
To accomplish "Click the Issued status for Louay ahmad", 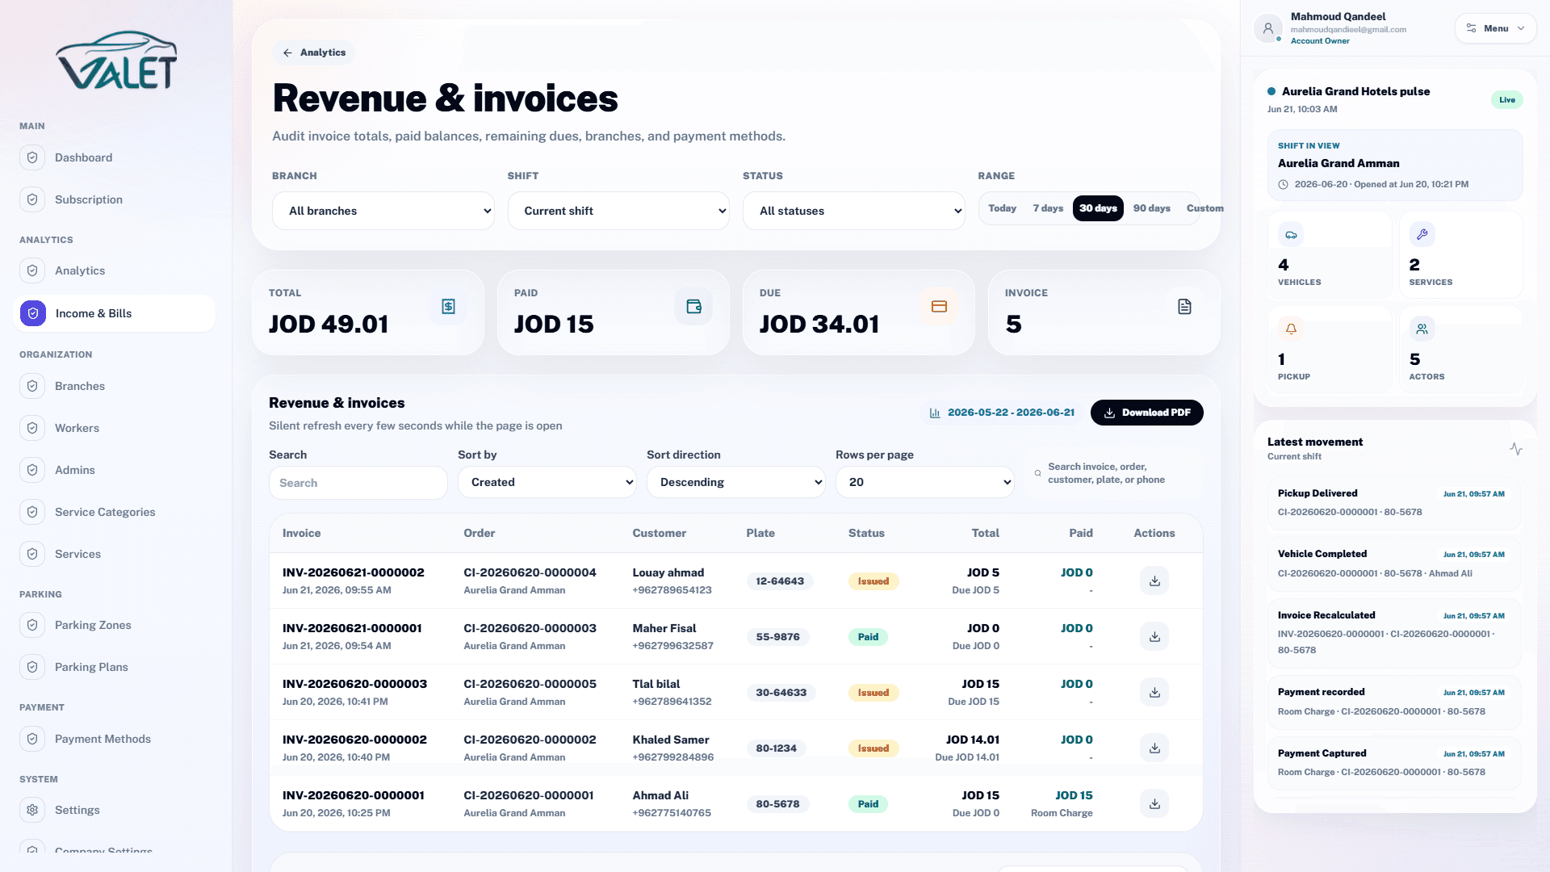I will point(873,581).
